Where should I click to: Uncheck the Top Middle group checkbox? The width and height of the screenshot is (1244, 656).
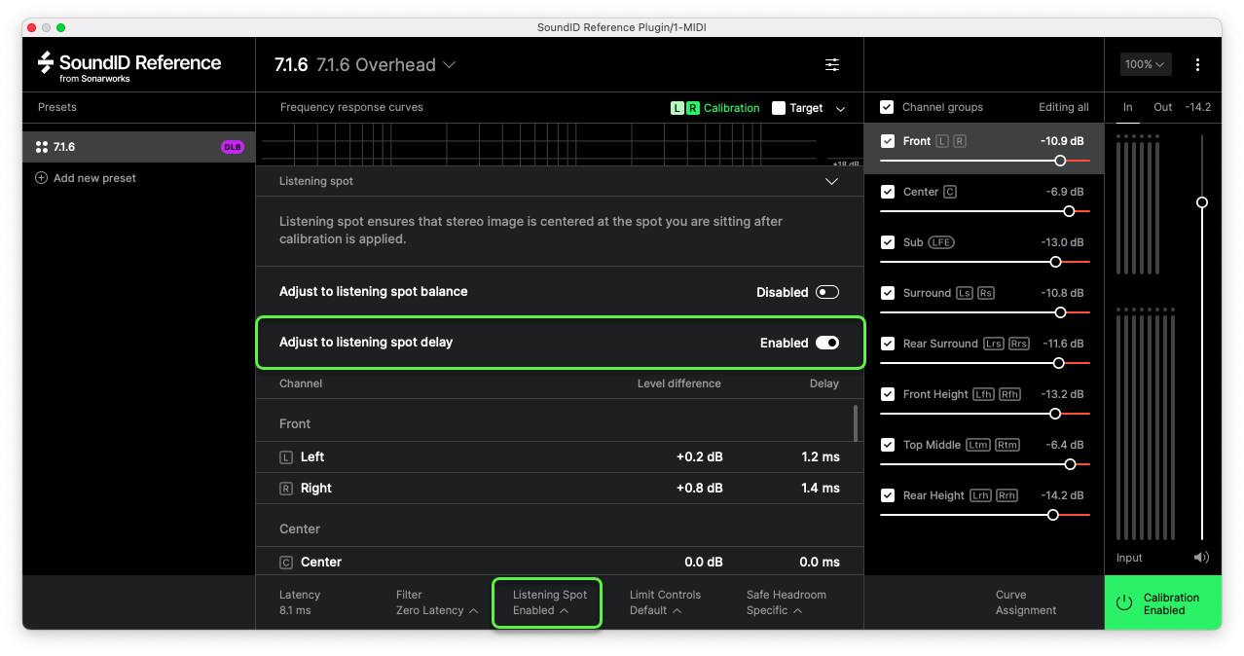coord(887,445)
